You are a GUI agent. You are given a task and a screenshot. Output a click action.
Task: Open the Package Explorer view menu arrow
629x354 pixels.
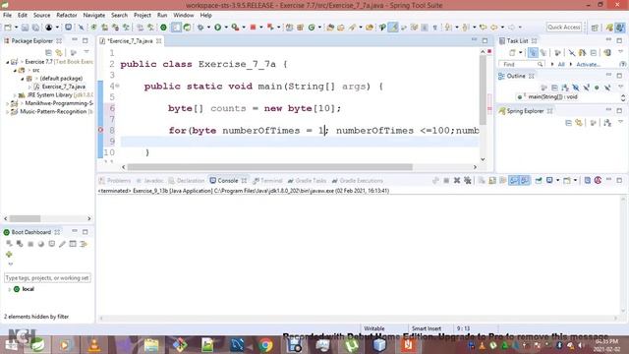pyautogui.click(x=86, y=52)
